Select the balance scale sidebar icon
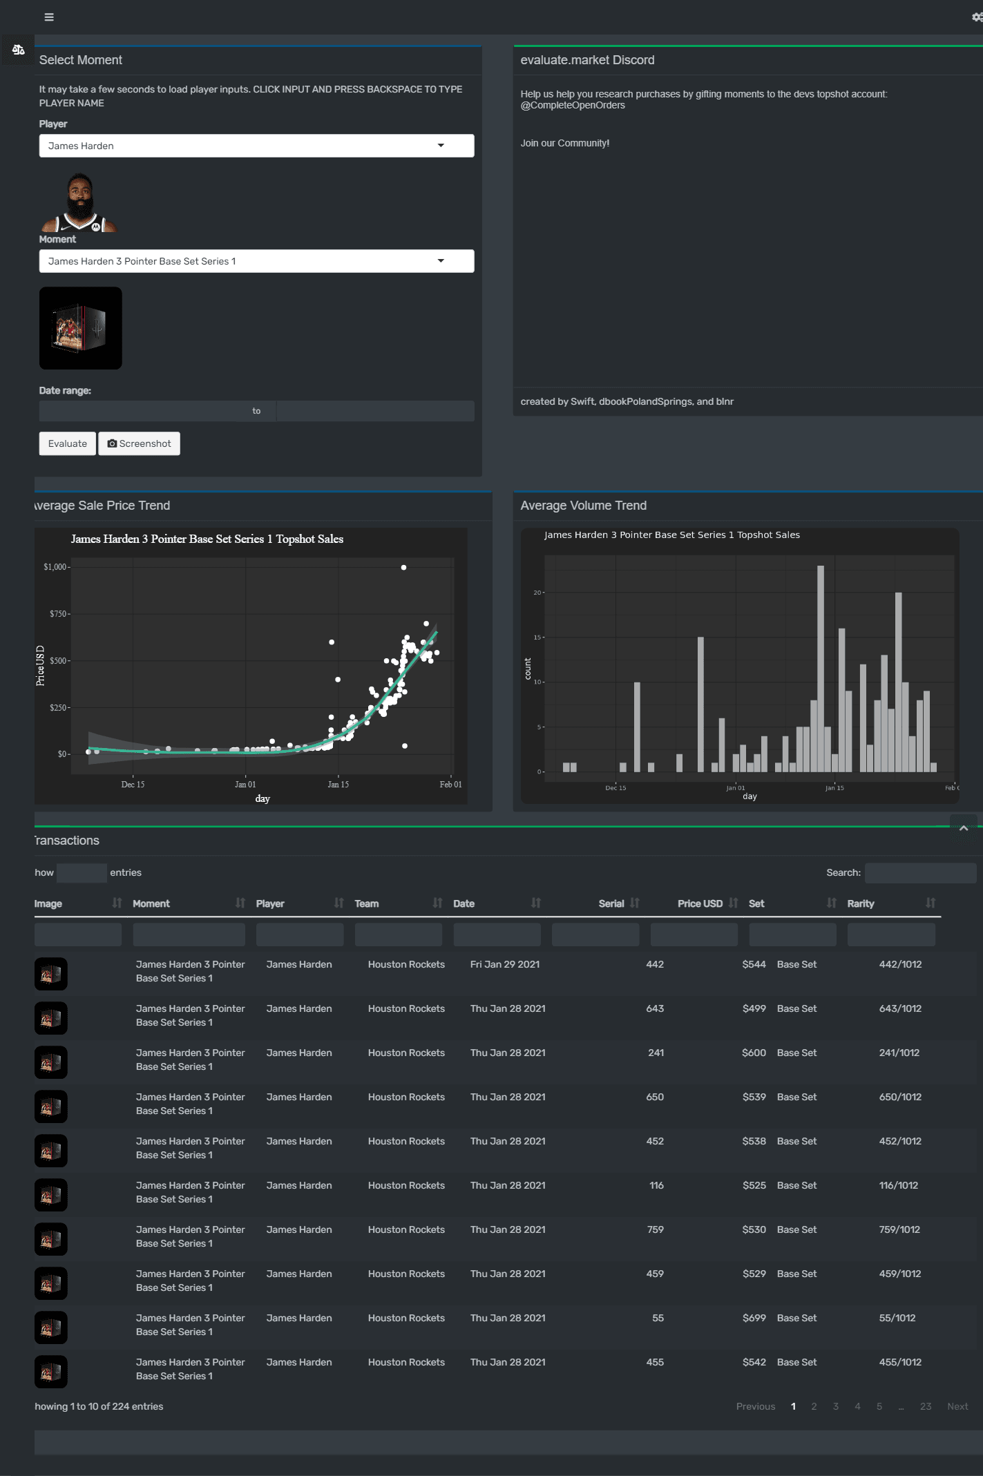983x1476 pixels. 18,50
